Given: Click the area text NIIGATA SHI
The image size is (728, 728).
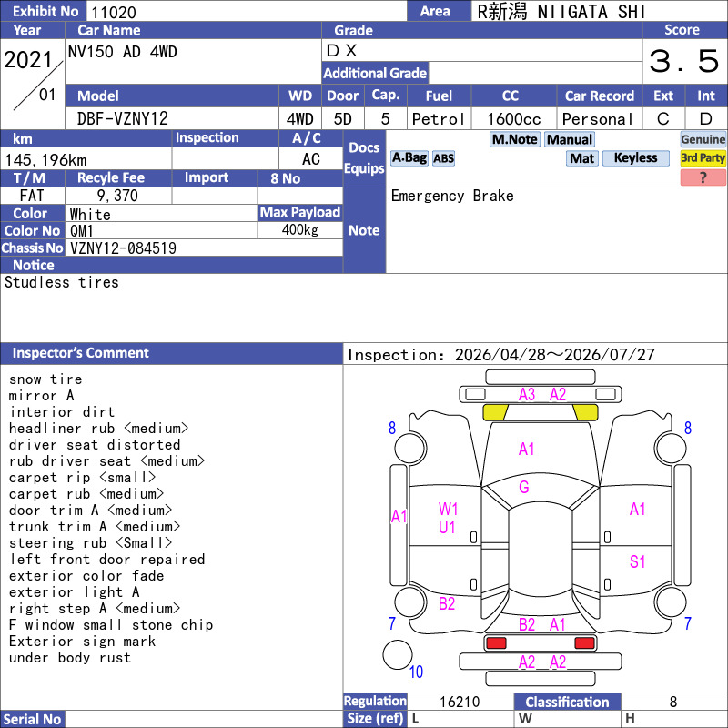Looking at the screenshot, I should pos(591,12).
